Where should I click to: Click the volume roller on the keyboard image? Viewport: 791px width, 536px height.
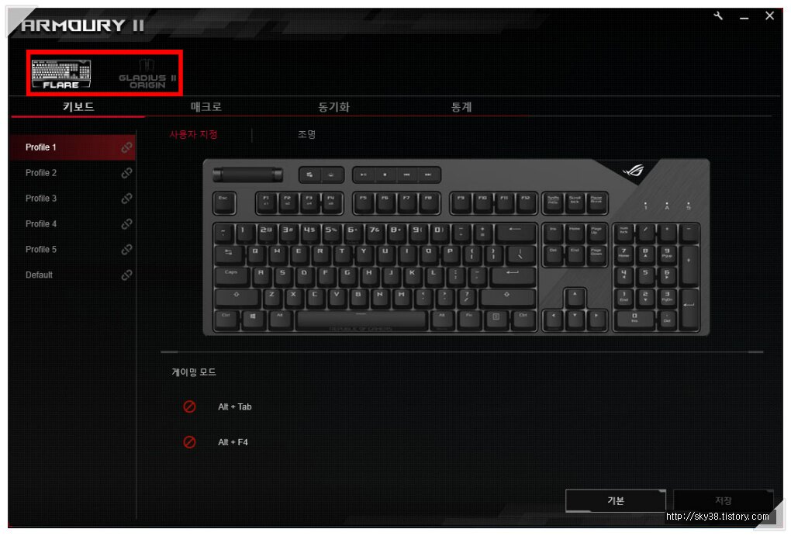(247, 175)
